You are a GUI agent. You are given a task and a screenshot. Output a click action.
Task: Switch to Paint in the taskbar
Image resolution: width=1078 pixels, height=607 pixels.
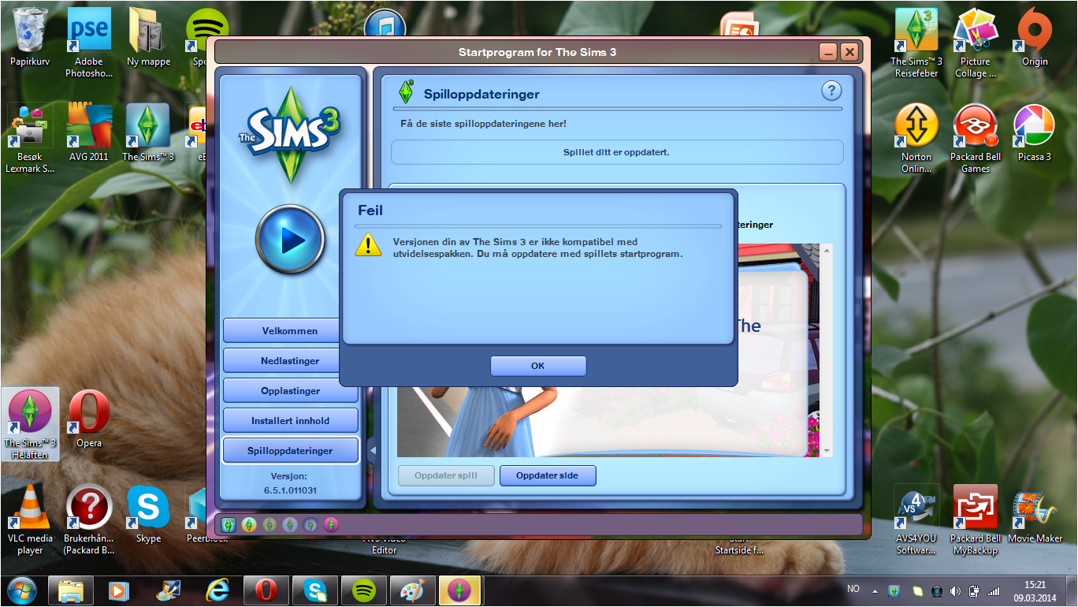411,590
